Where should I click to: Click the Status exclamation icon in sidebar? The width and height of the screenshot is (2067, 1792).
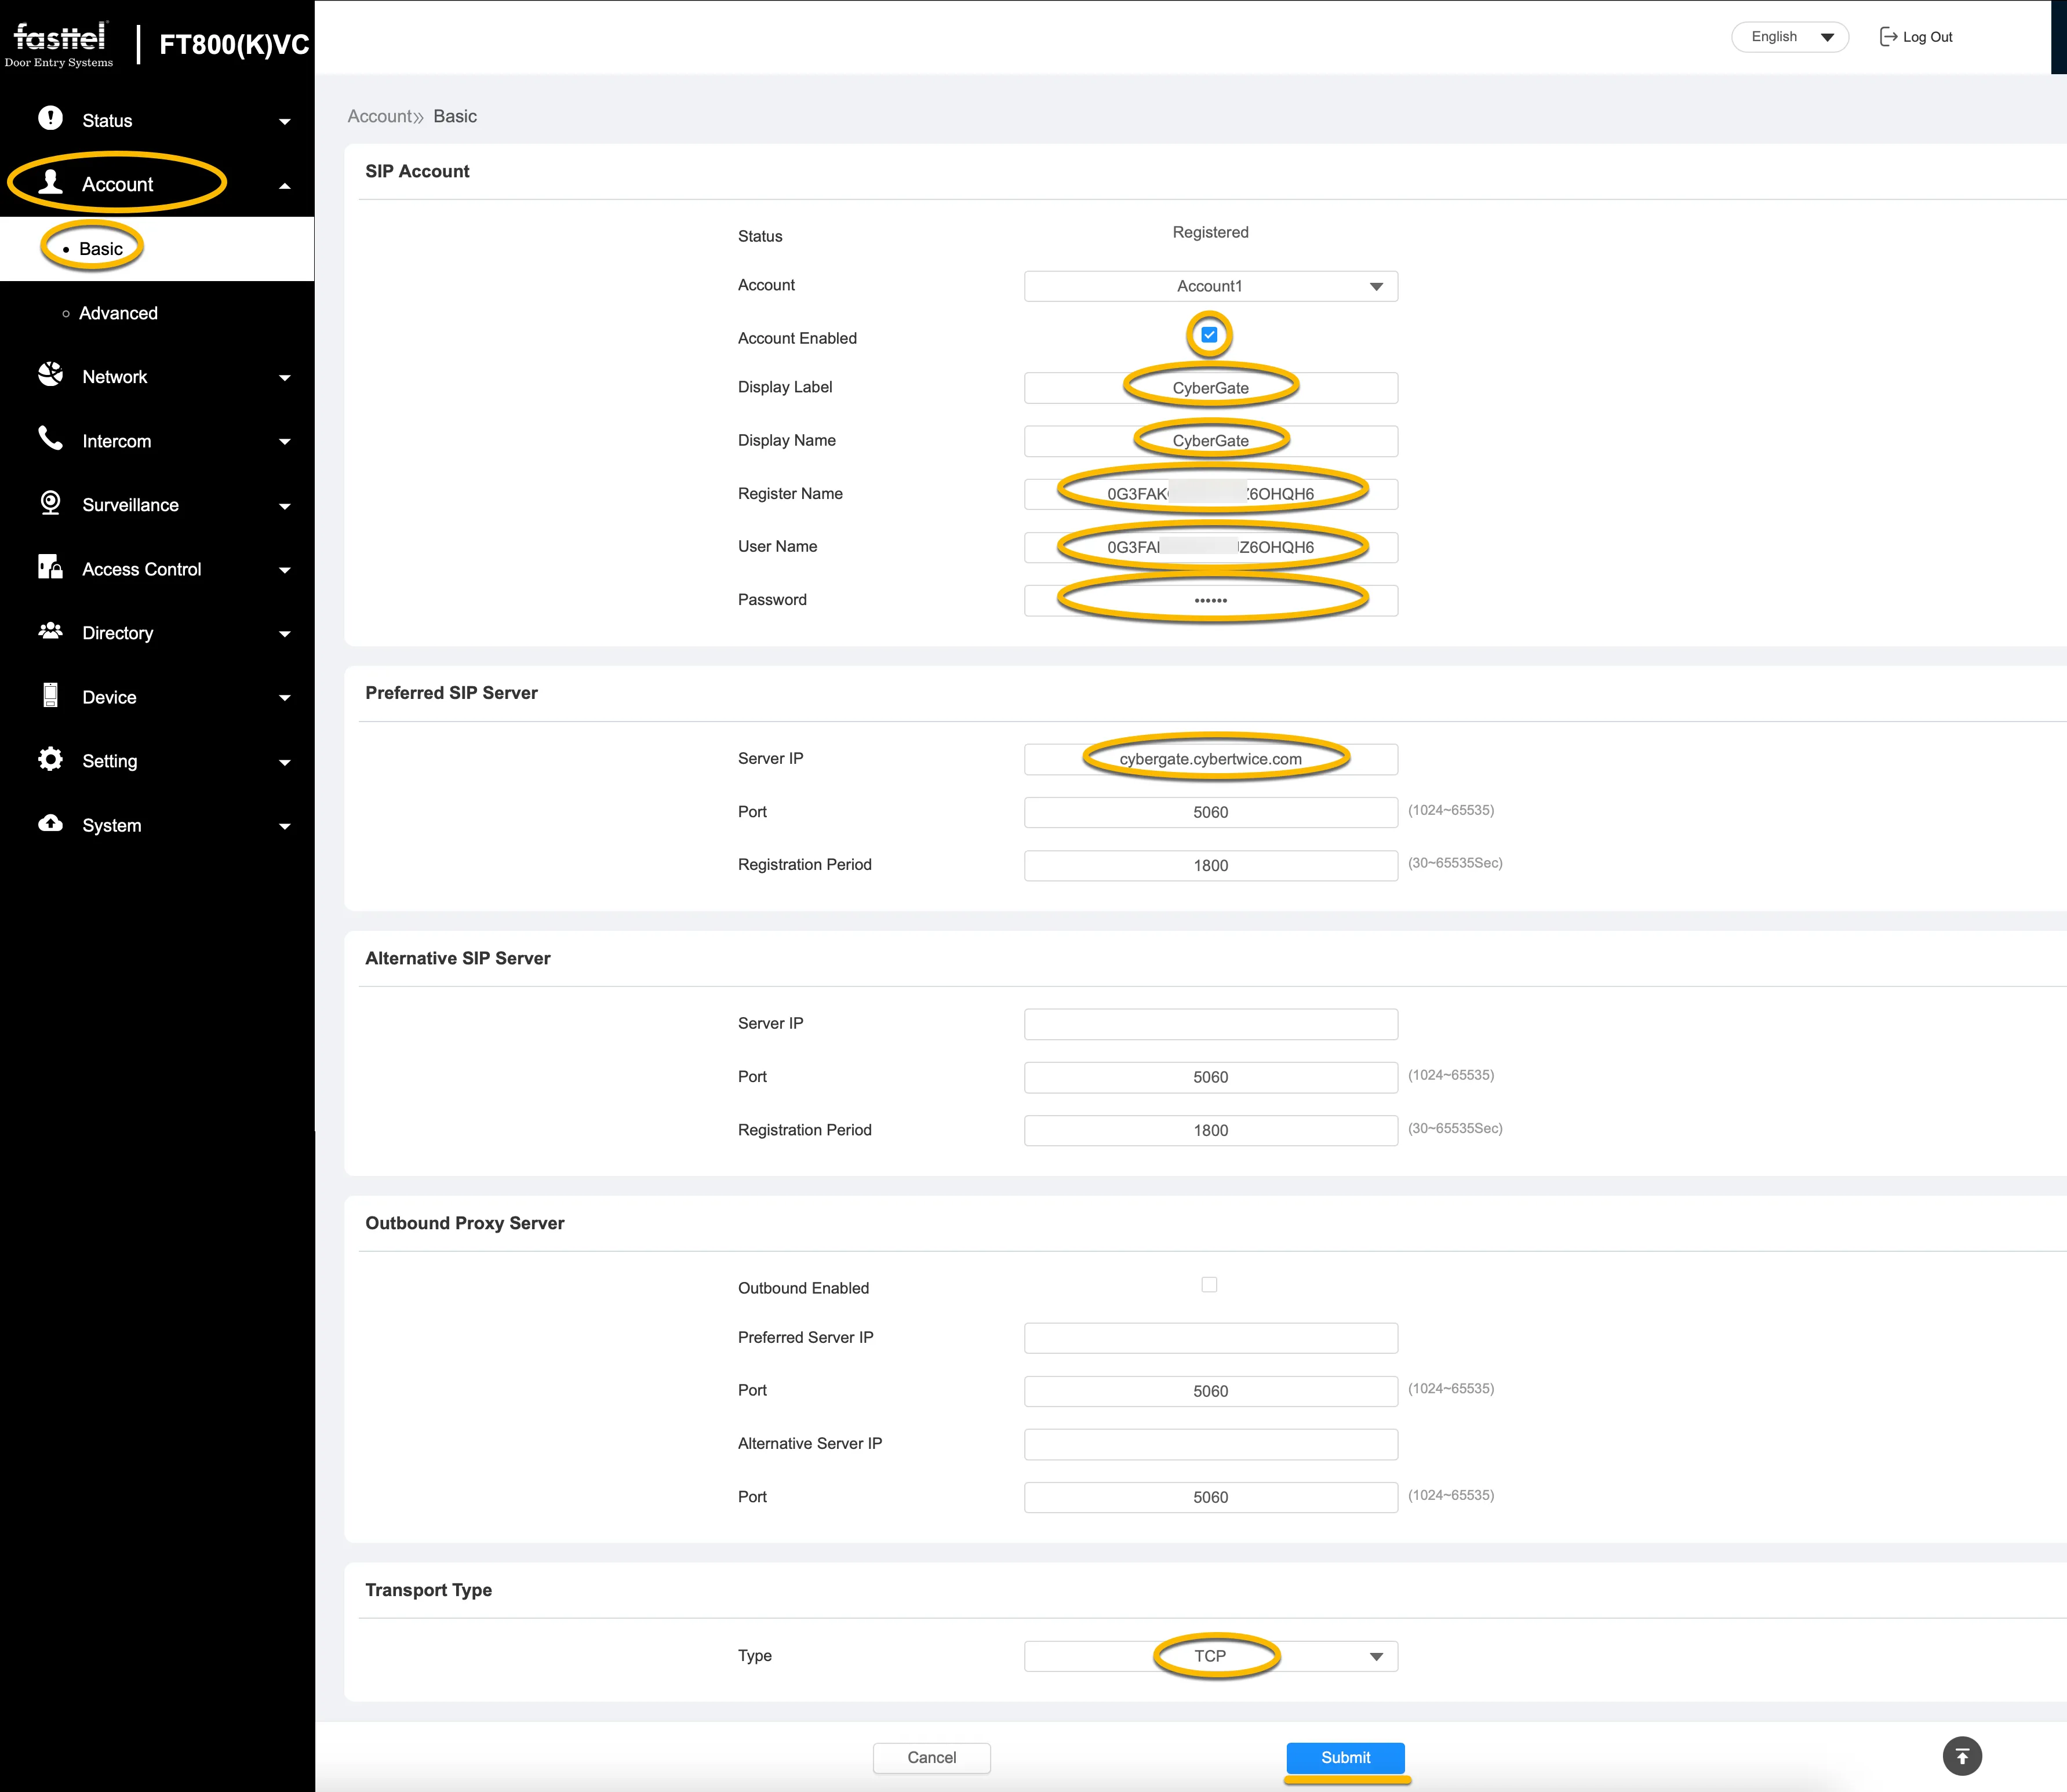point(50,118)
